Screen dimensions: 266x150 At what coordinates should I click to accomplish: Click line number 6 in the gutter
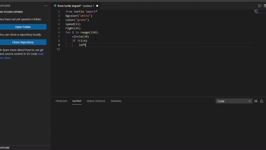[x=59, y=32]
